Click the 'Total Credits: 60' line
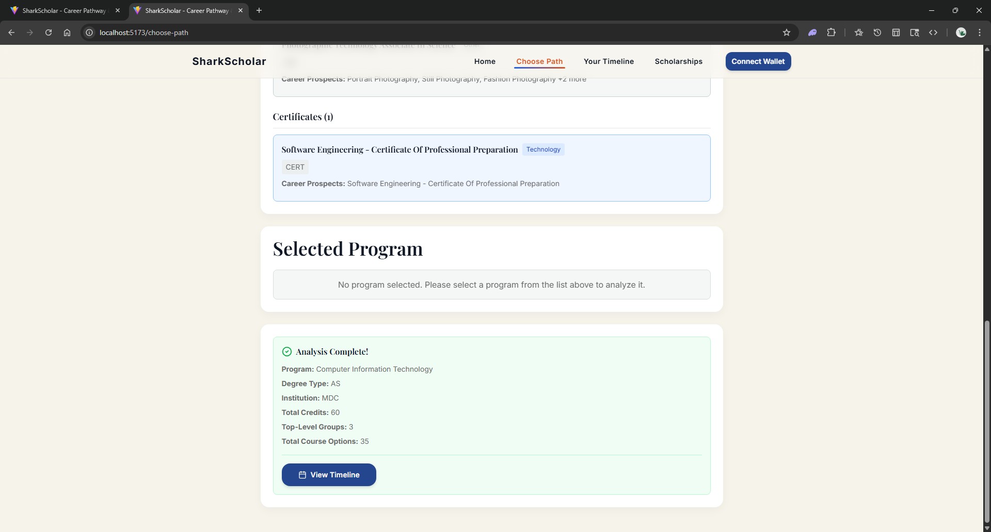 click(311, 412)
